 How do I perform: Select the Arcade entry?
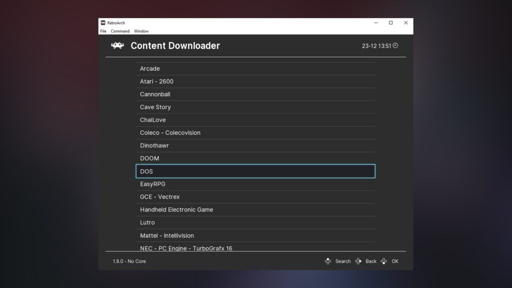click(x=255, y=68)
